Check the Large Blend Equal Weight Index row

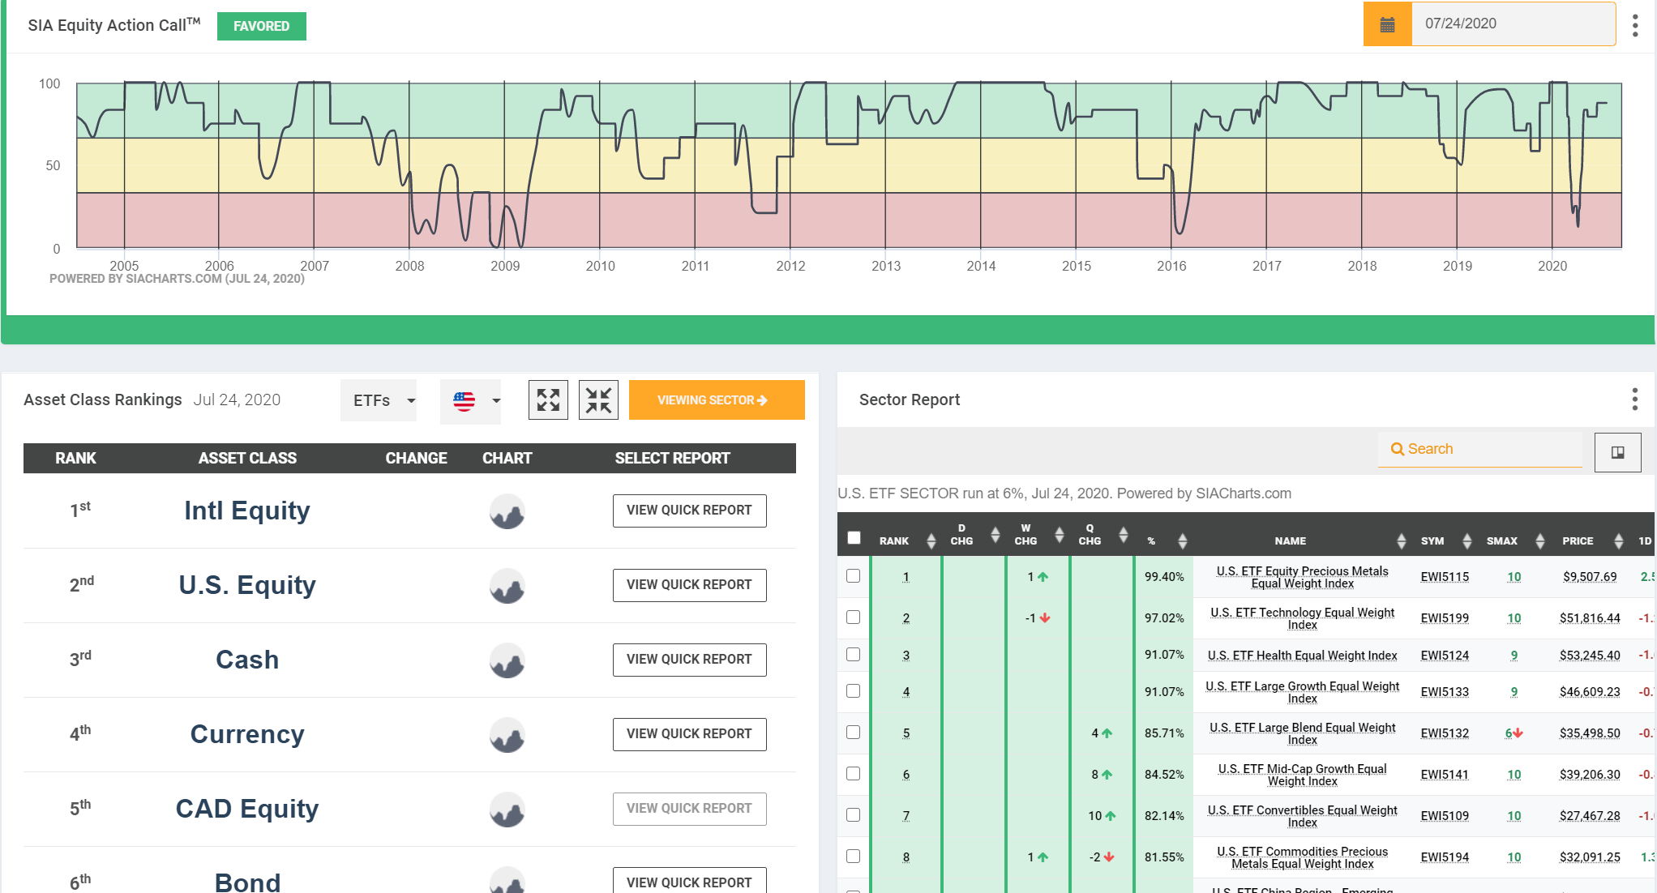(x=853, y=732)
